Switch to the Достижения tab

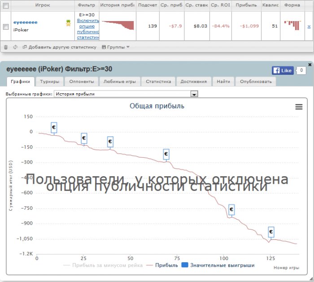click(x=194, y=82)
